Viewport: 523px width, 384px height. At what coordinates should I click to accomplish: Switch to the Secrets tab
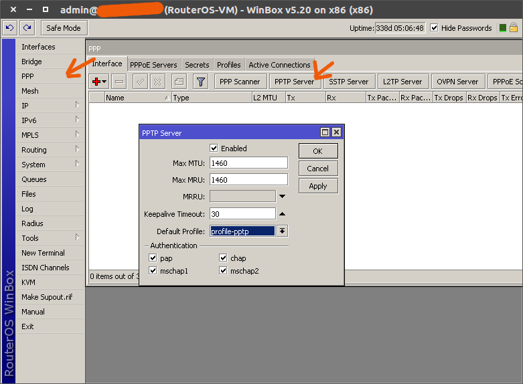point(197,65)
